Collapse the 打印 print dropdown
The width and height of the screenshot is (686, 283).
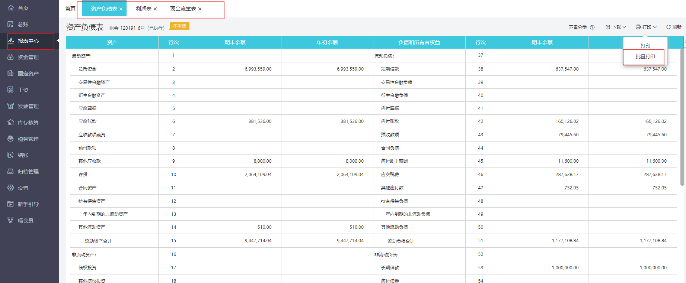(646, 27)
